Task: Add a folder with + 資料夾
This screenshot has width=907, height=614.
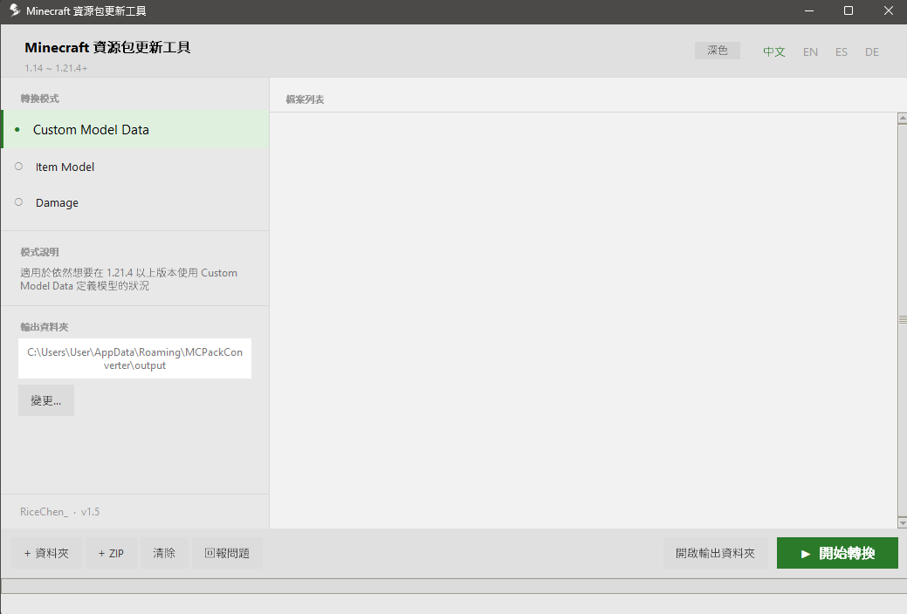Action: click(x=46, y=553)
